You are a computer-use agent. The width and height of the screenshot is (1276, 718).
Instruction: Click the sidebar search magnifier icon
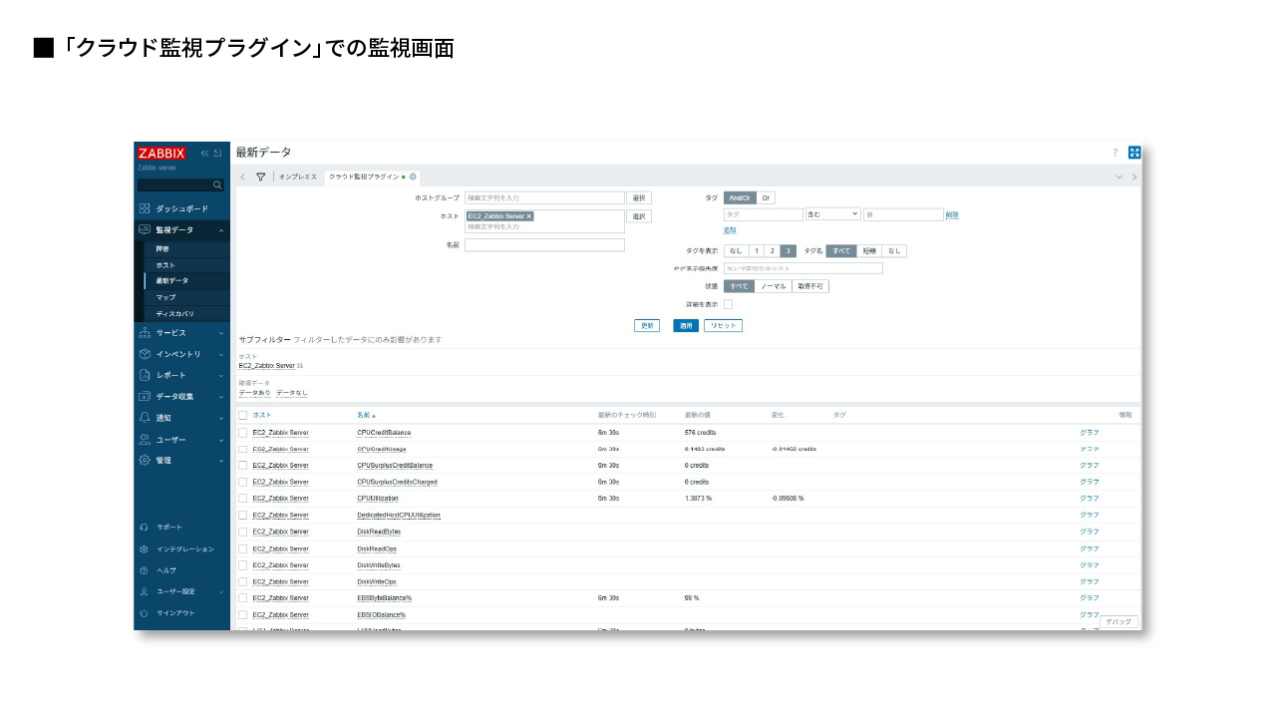(218, 185)
